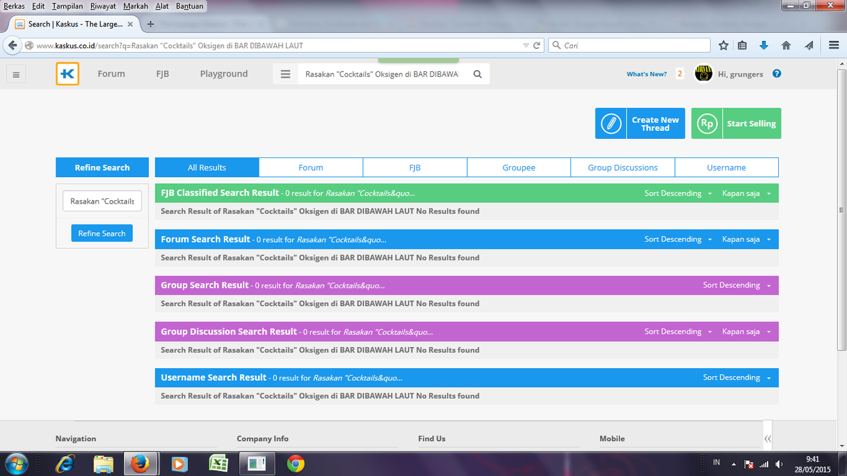847x476 pixels.
Task: Click the Start Selling button
Action: pos(736,124)
